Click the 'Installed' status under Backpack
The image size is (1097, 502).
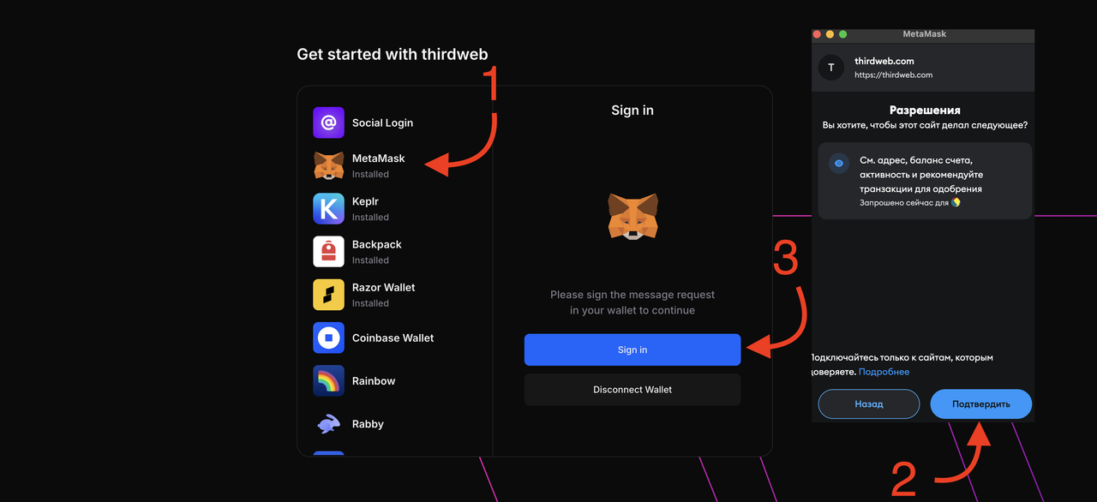pos(370,260)
